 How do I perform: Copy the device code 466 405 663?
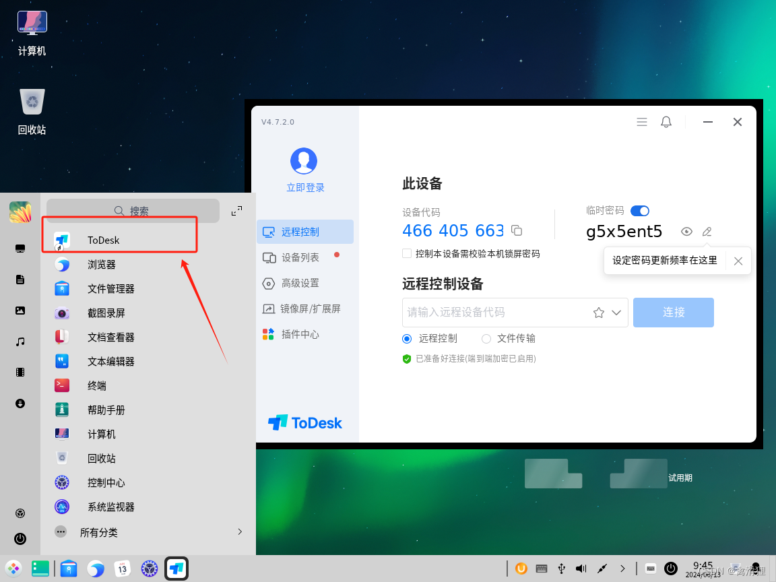(517, 230)
